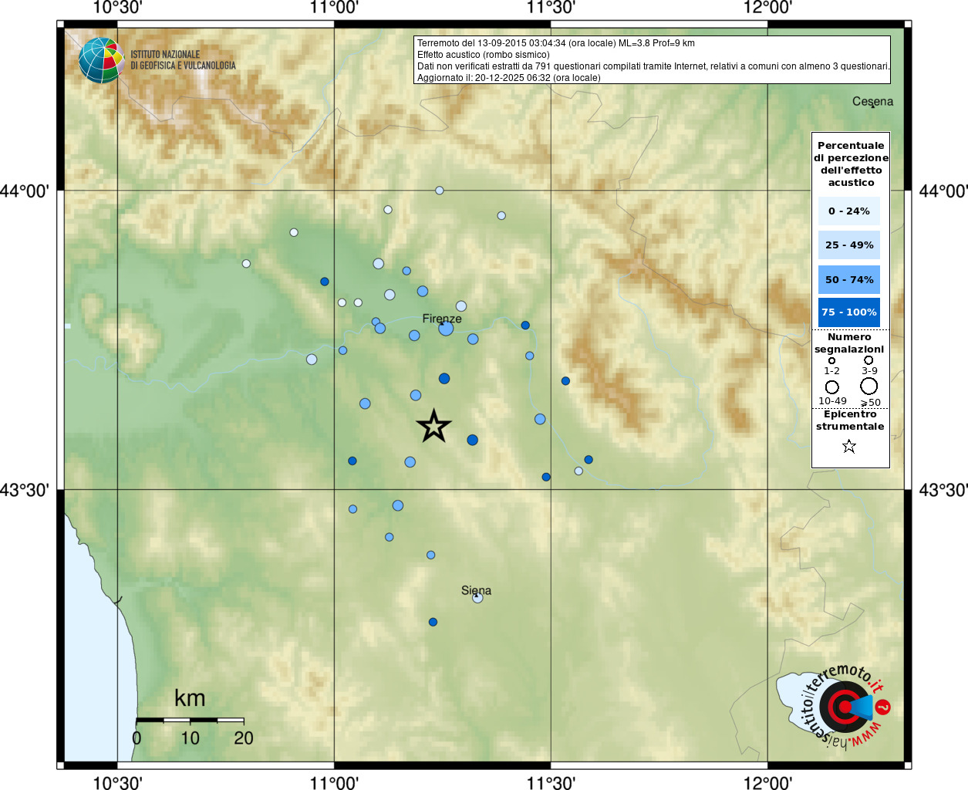Select dark blue marker right of epicenter star

(472, 440)
